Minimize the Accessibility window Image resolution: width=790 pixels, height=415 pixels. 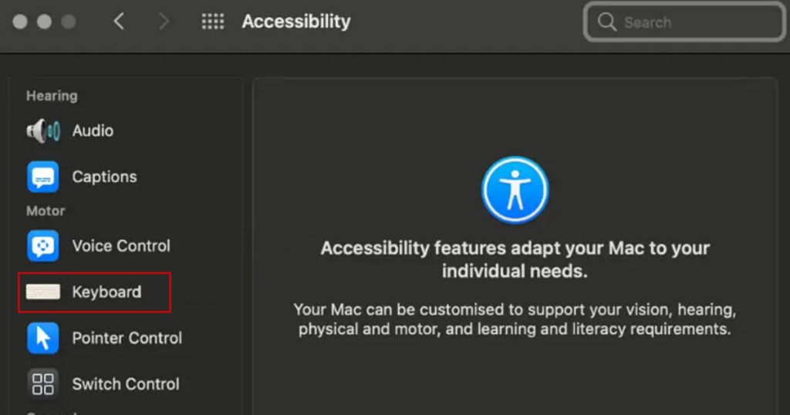pos(44,22)
